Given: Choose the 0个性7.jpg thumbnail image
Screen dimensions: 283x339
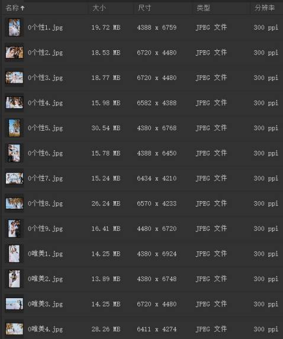Looking at the screenshot, I should point(14,178).
